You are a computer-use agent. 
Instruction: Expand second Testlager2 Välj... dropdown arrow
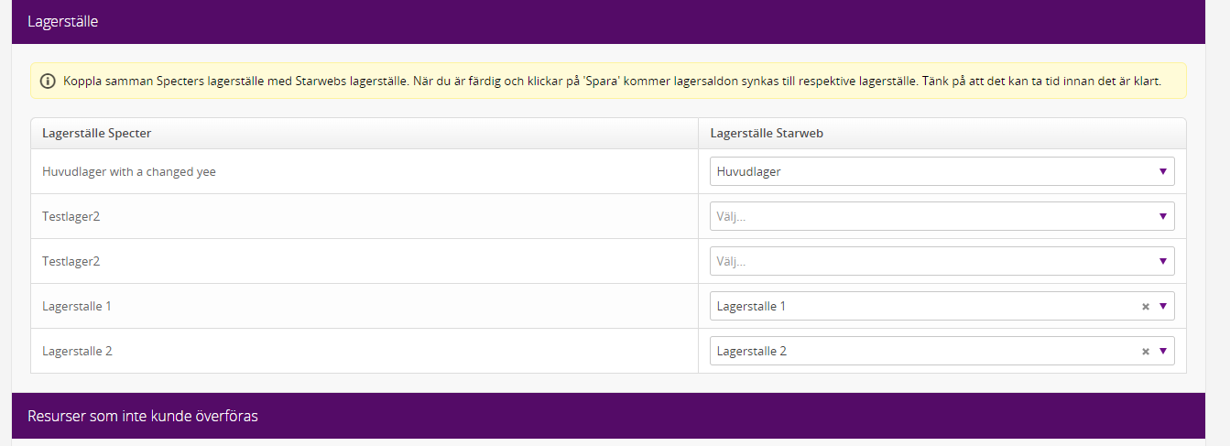(1162, 261)
